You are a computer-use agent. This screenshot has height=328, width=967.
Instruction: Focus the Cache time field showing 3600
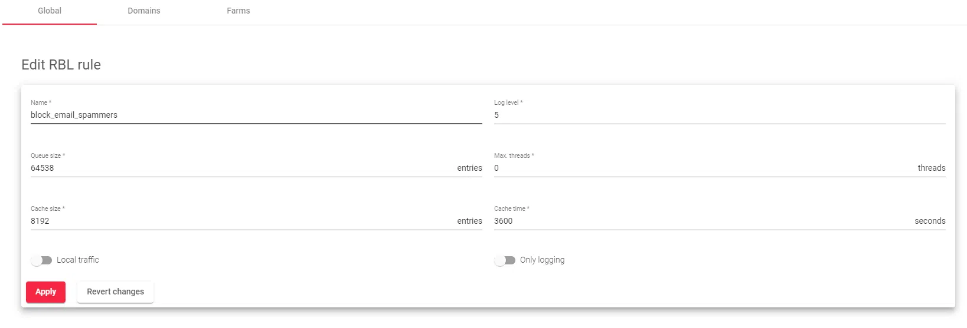tap(703, 221)
